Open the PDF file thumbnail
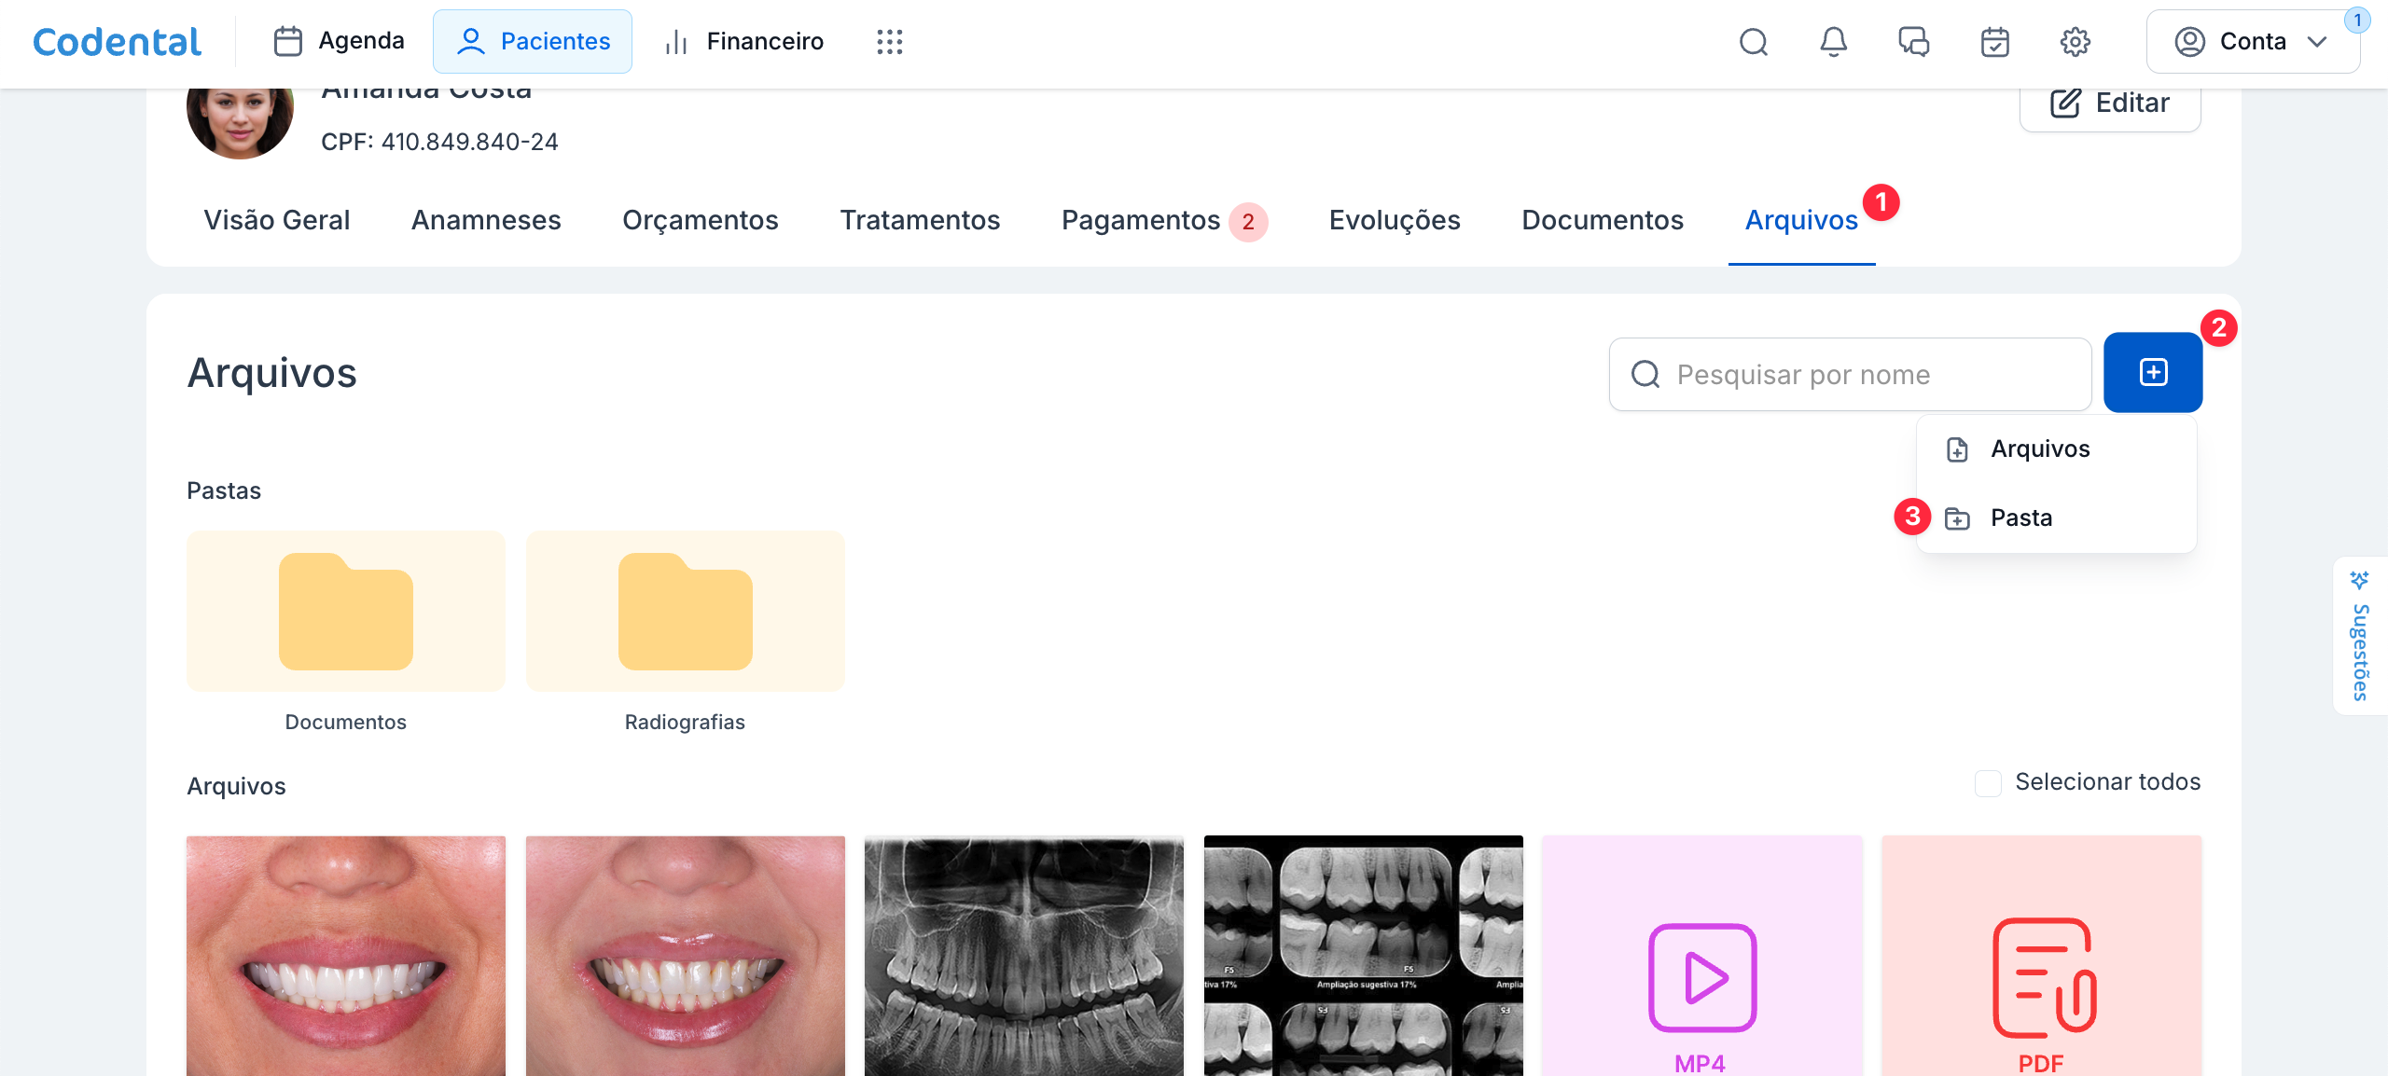Viewport: 2388px width, 1076px height. pos(2041,956)
